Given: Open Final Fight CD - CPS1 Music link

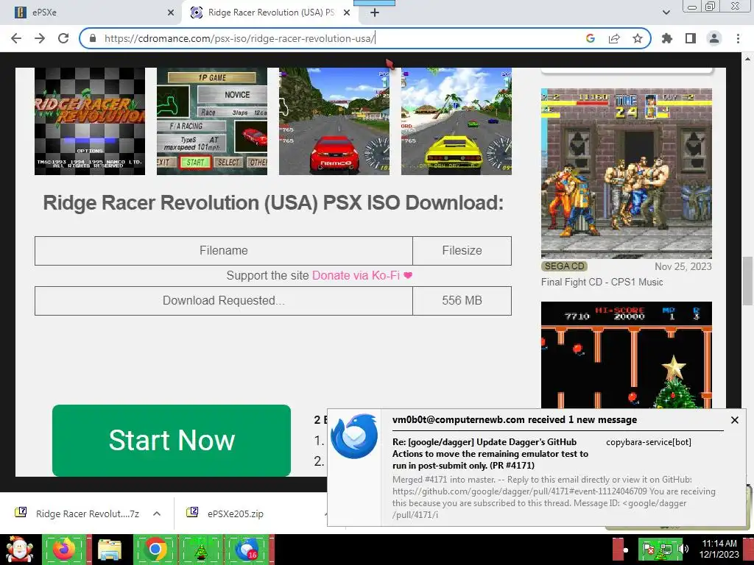Looking at the screenshot, I should 602,282.
